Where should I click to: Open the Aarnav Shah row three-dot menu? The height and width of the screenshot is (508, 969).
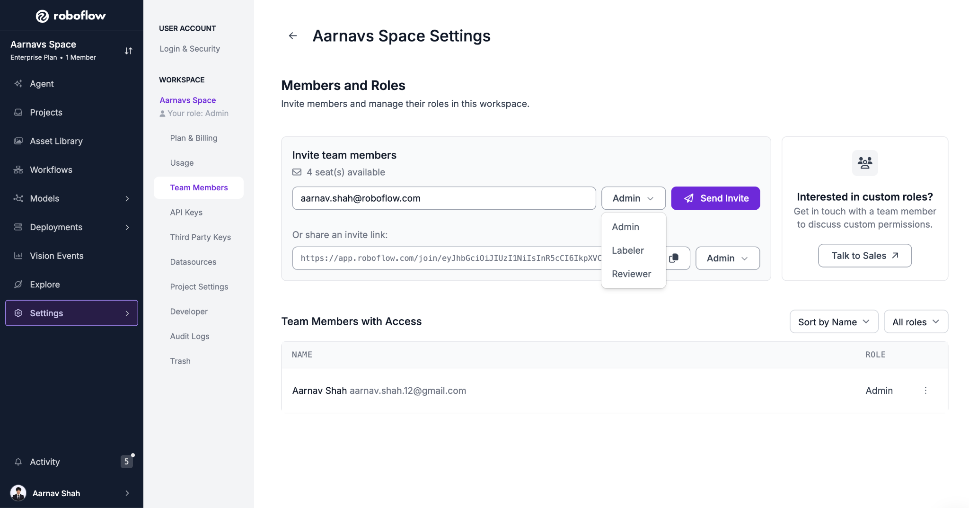(x=925, y=391)
